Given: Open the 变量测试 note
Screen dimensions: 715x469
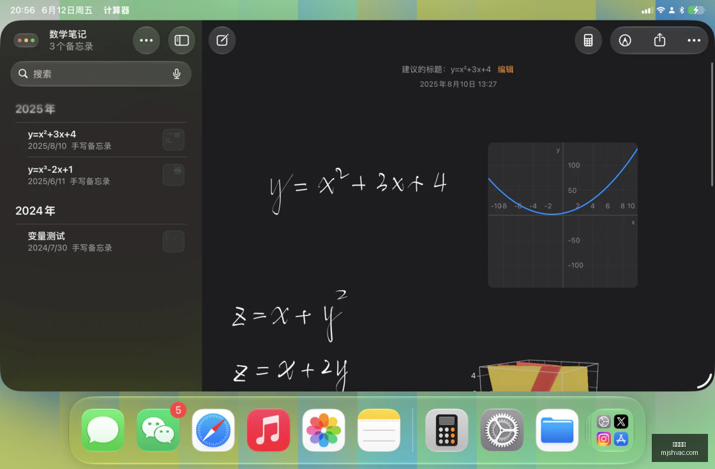Looking at the screenshot, I should tap(101, 242).
